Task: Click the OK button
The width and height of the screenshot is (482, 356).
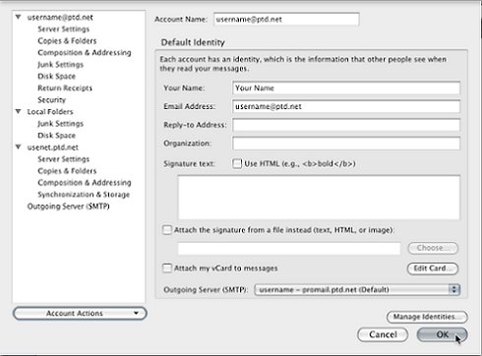Action: pos(442,334)
